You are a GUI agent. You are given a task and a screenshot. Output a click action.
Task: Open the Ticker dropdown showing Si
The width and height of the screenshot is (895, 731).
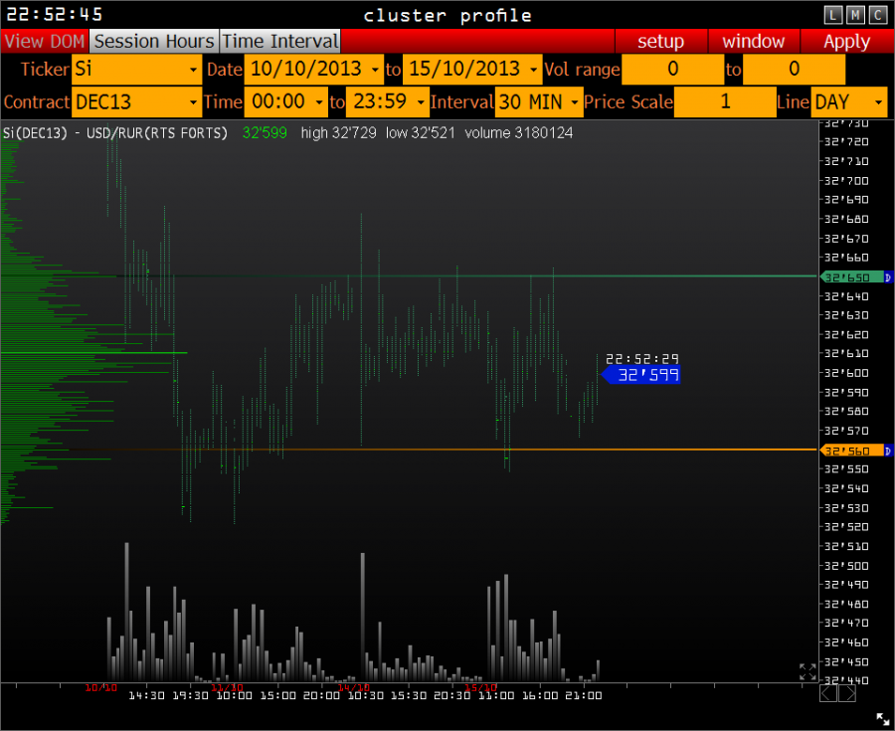pos(136,70)
